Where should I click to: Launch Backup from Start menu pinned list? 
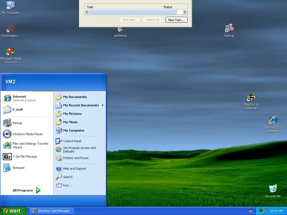point(27,123)
